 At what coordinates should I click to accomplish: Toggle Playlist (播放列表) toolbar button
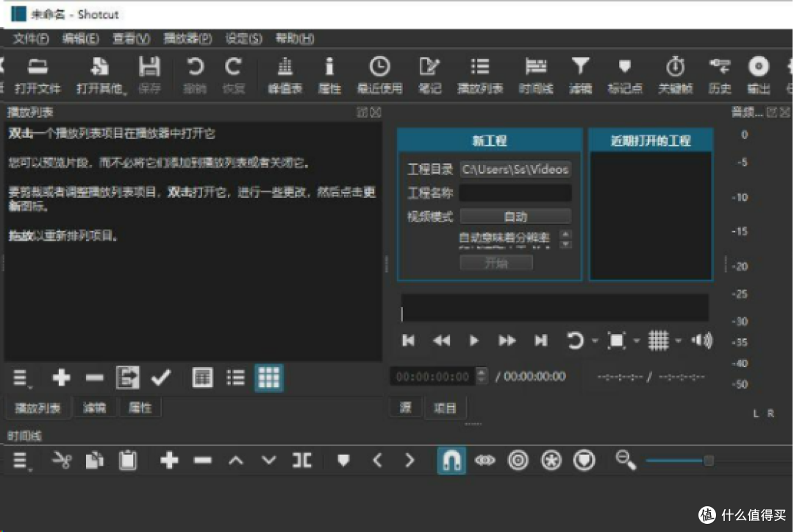tap(480, 76)
